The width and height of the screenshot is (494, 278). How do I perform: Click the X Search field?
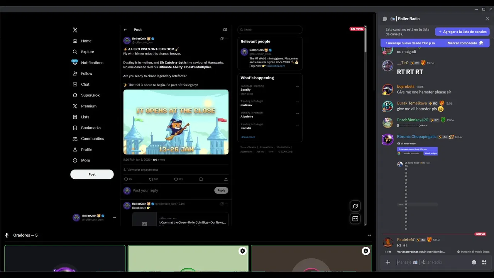(270, 30)
